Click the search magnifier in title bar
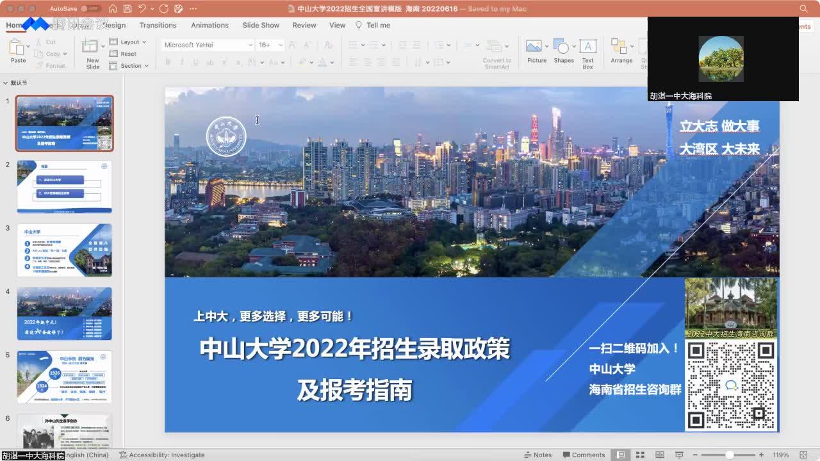Image resolution: width=820 pixels, height=461 pixels. click(x=803, y=9)
